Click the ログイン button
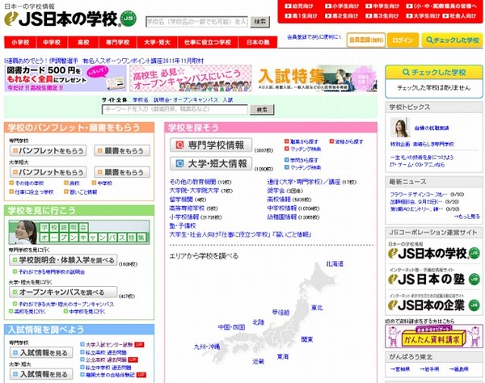This screenshot has width=485, height=383. coord(403,40)
